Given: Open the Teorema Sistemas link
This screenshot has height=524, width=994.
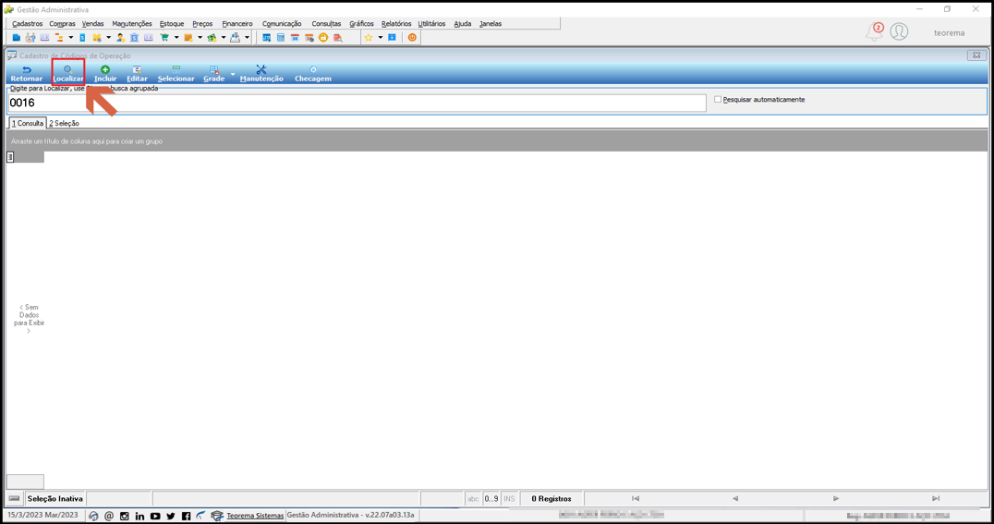Looking at the screenshot, I should click(x=255, y=516).
